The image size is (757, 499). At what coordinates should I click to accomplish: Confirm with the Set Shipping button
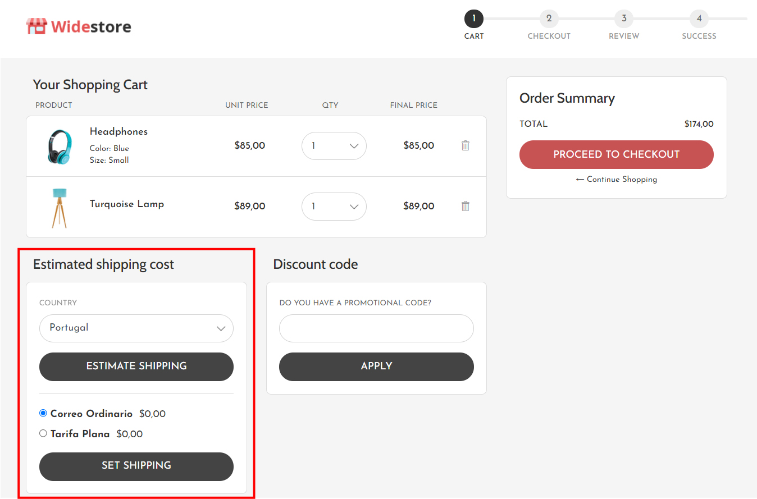136,466
